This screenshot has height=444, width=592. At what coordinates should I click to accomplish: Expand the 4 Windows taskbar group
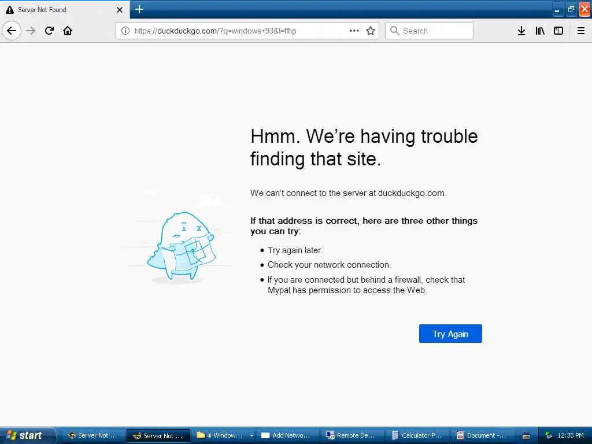(224, 435)
